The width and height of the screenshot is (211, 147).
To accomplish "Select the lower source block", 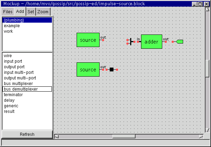I will (88, 69).
